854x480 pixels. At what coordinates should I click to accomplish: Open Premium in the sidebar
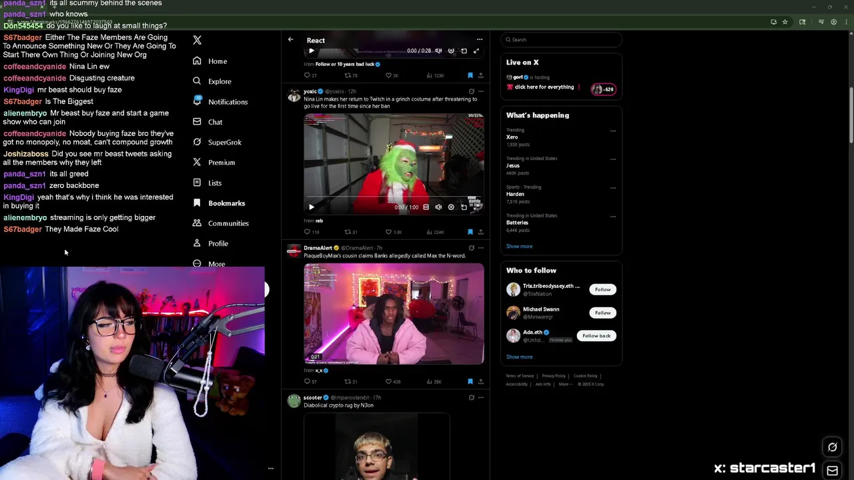point(213,162)
